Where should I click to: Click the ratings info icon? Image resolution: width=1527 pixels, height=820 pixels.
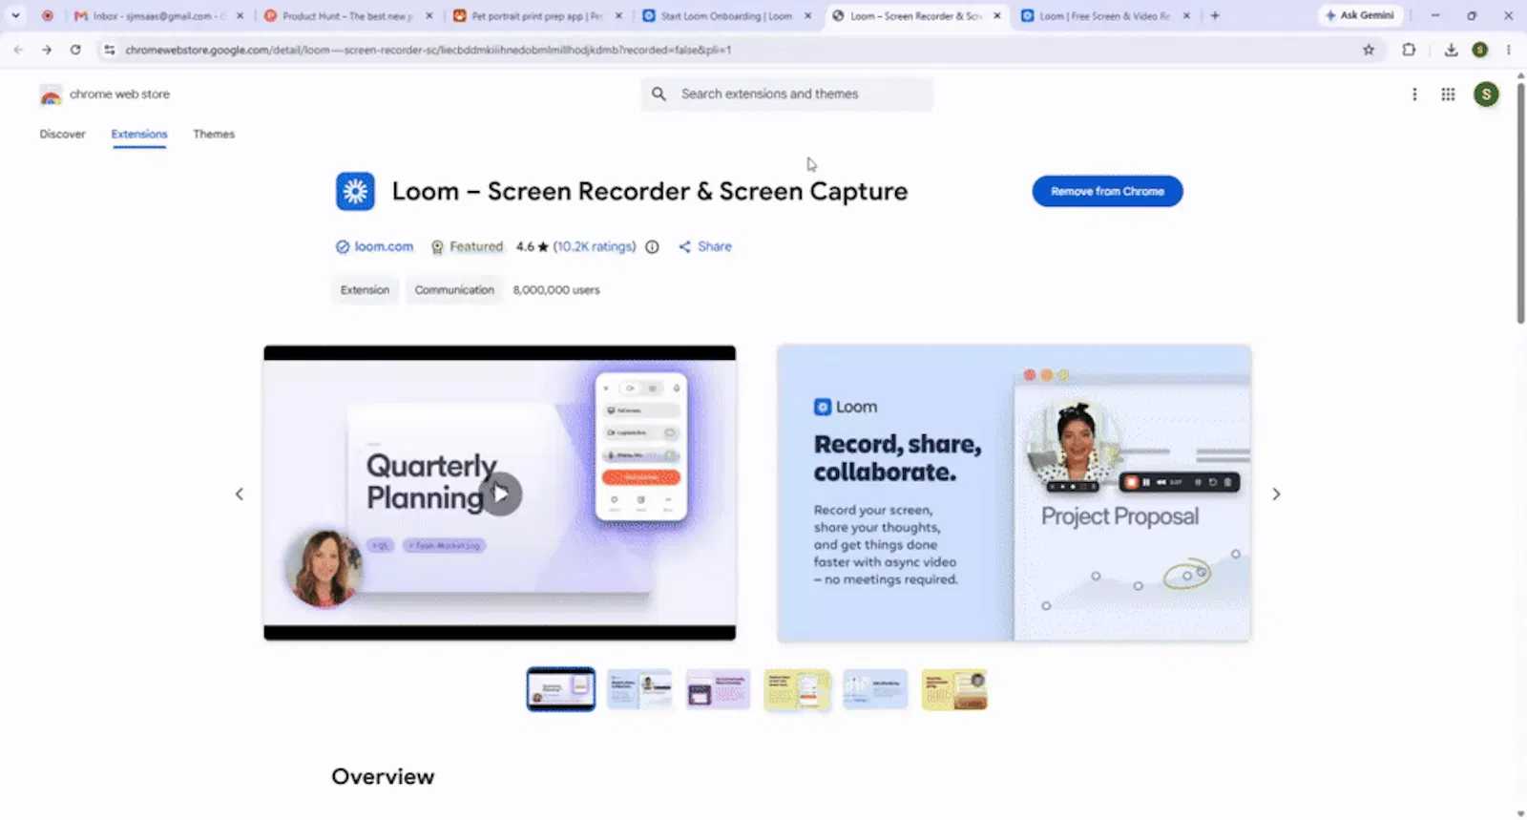coord(652,246)
